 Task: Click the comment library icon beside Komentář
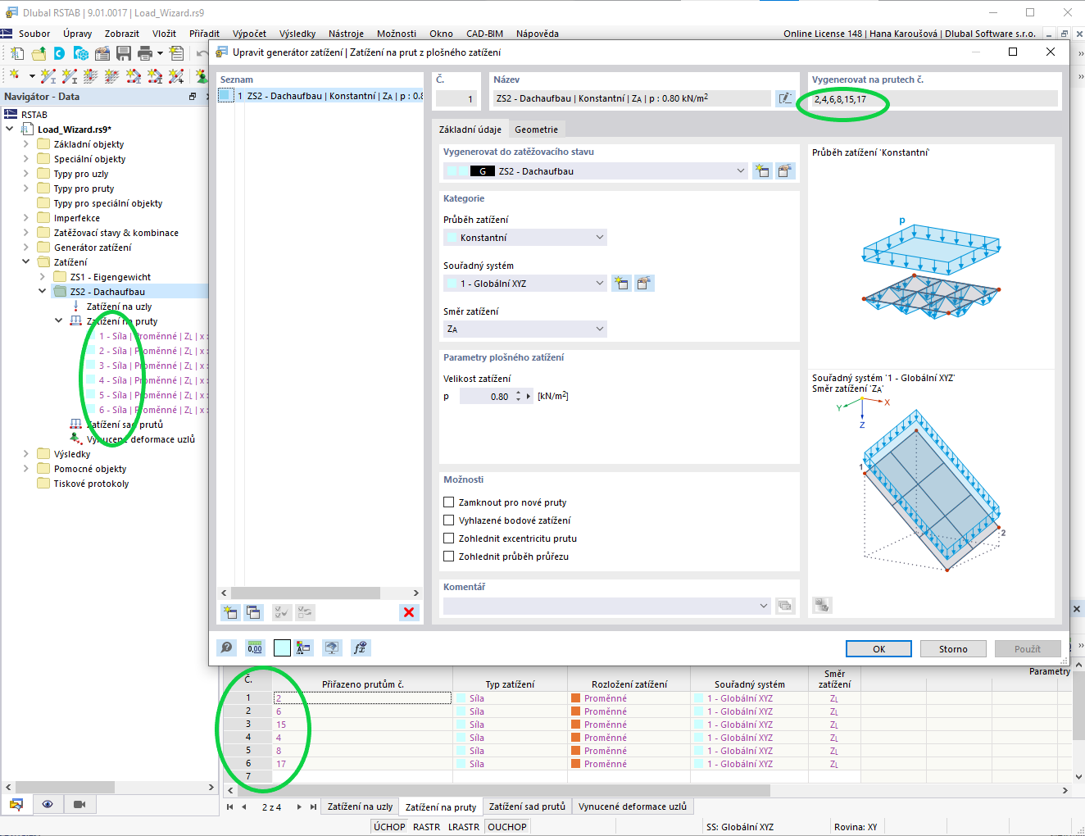(785, 606)
